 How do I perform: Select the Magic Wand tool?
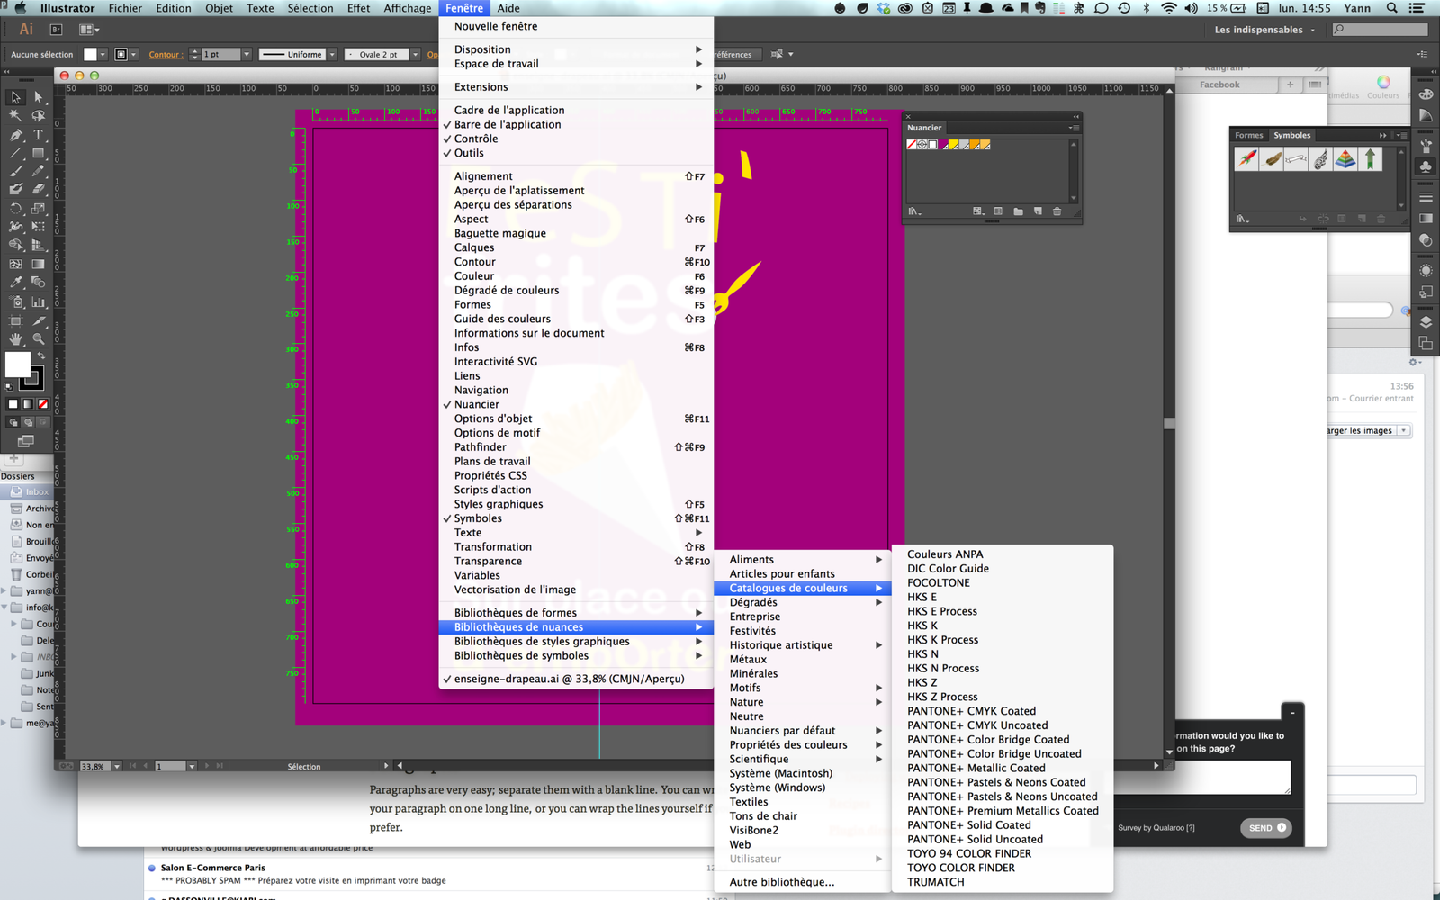click(x=15, y=115)
